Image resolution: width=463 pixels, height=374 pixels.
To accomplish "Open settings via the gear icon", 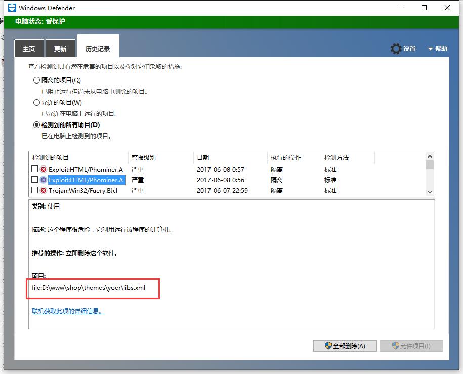I will tap(396, 49).
